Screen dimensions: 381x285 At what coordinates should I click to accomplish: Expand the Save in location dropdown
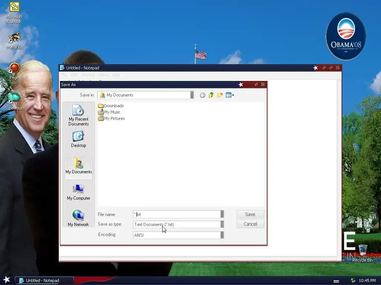(192, 95)
